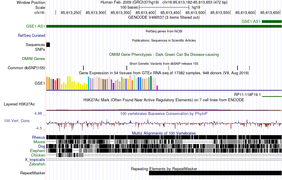Select the third dbSNP variant tick mark
Image resolution: width=282 pixels, height=180 pixels.
click(169, 68)
